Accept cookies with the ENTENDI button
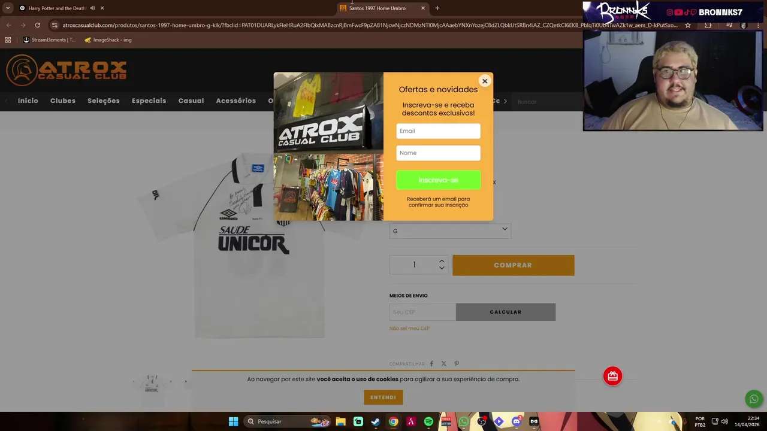767x431 pixels. [x=383, y=397]
